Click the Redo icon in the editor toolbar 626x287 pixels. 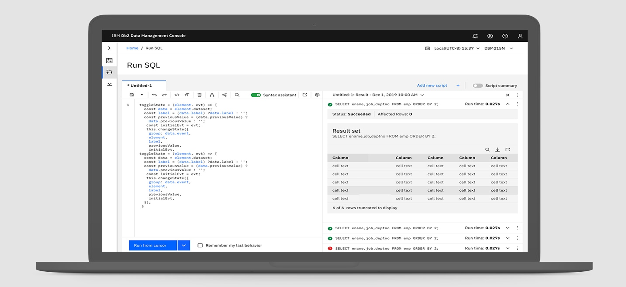[x=164, y=95]
